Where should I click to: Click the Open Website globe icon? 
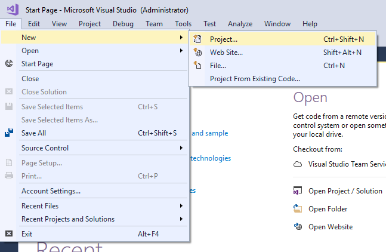298,227
